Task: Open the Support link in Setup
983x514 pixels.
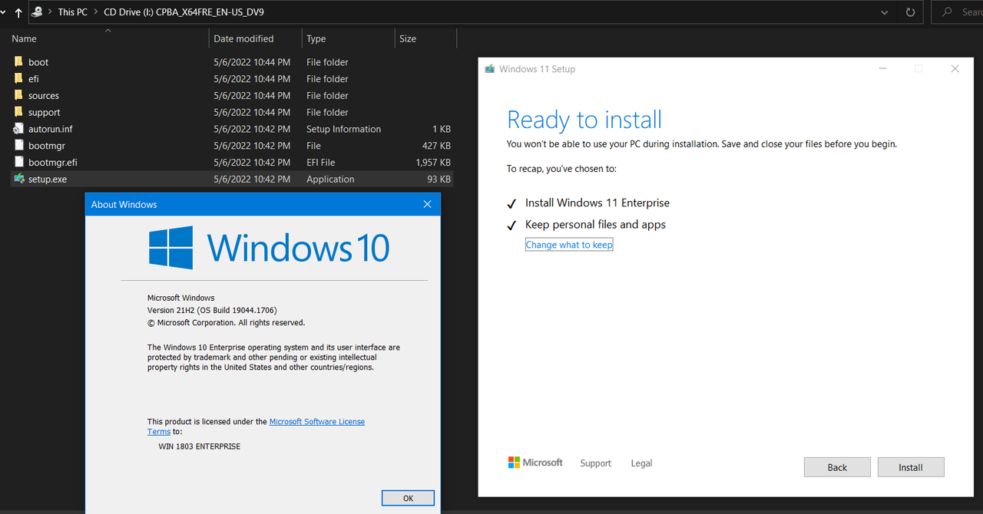Action: tap(595, 463)
